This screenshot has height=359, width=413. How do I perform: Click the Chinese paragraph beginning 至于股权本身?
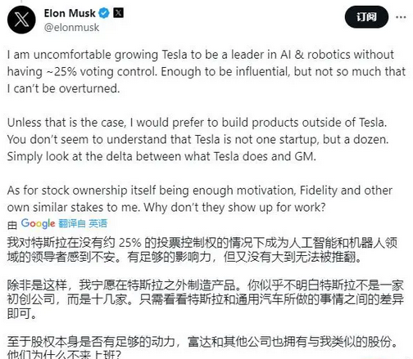(202, 348)
